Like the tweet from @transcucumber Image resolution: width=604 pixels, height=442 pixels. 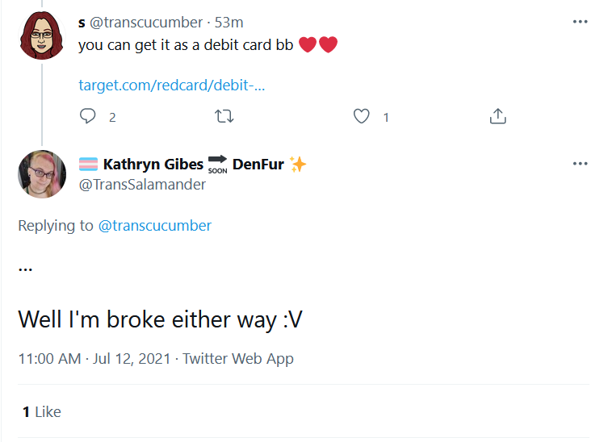pyautogui.click(x=361, y=116)
